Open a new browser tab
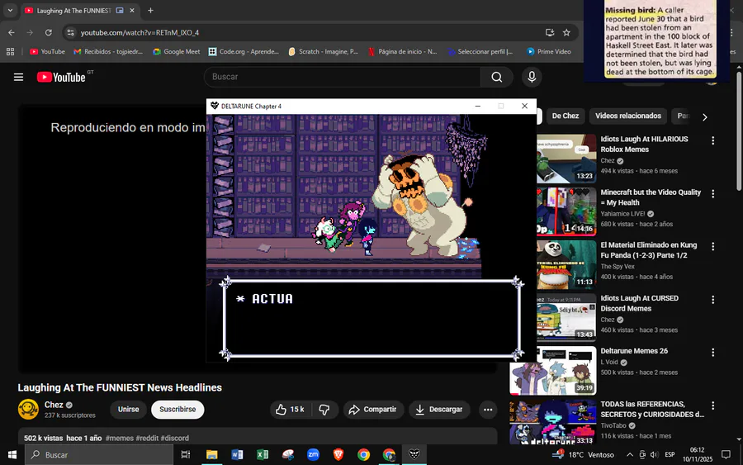The width and height of the screenshot is (743, 465). click(150, 11)
